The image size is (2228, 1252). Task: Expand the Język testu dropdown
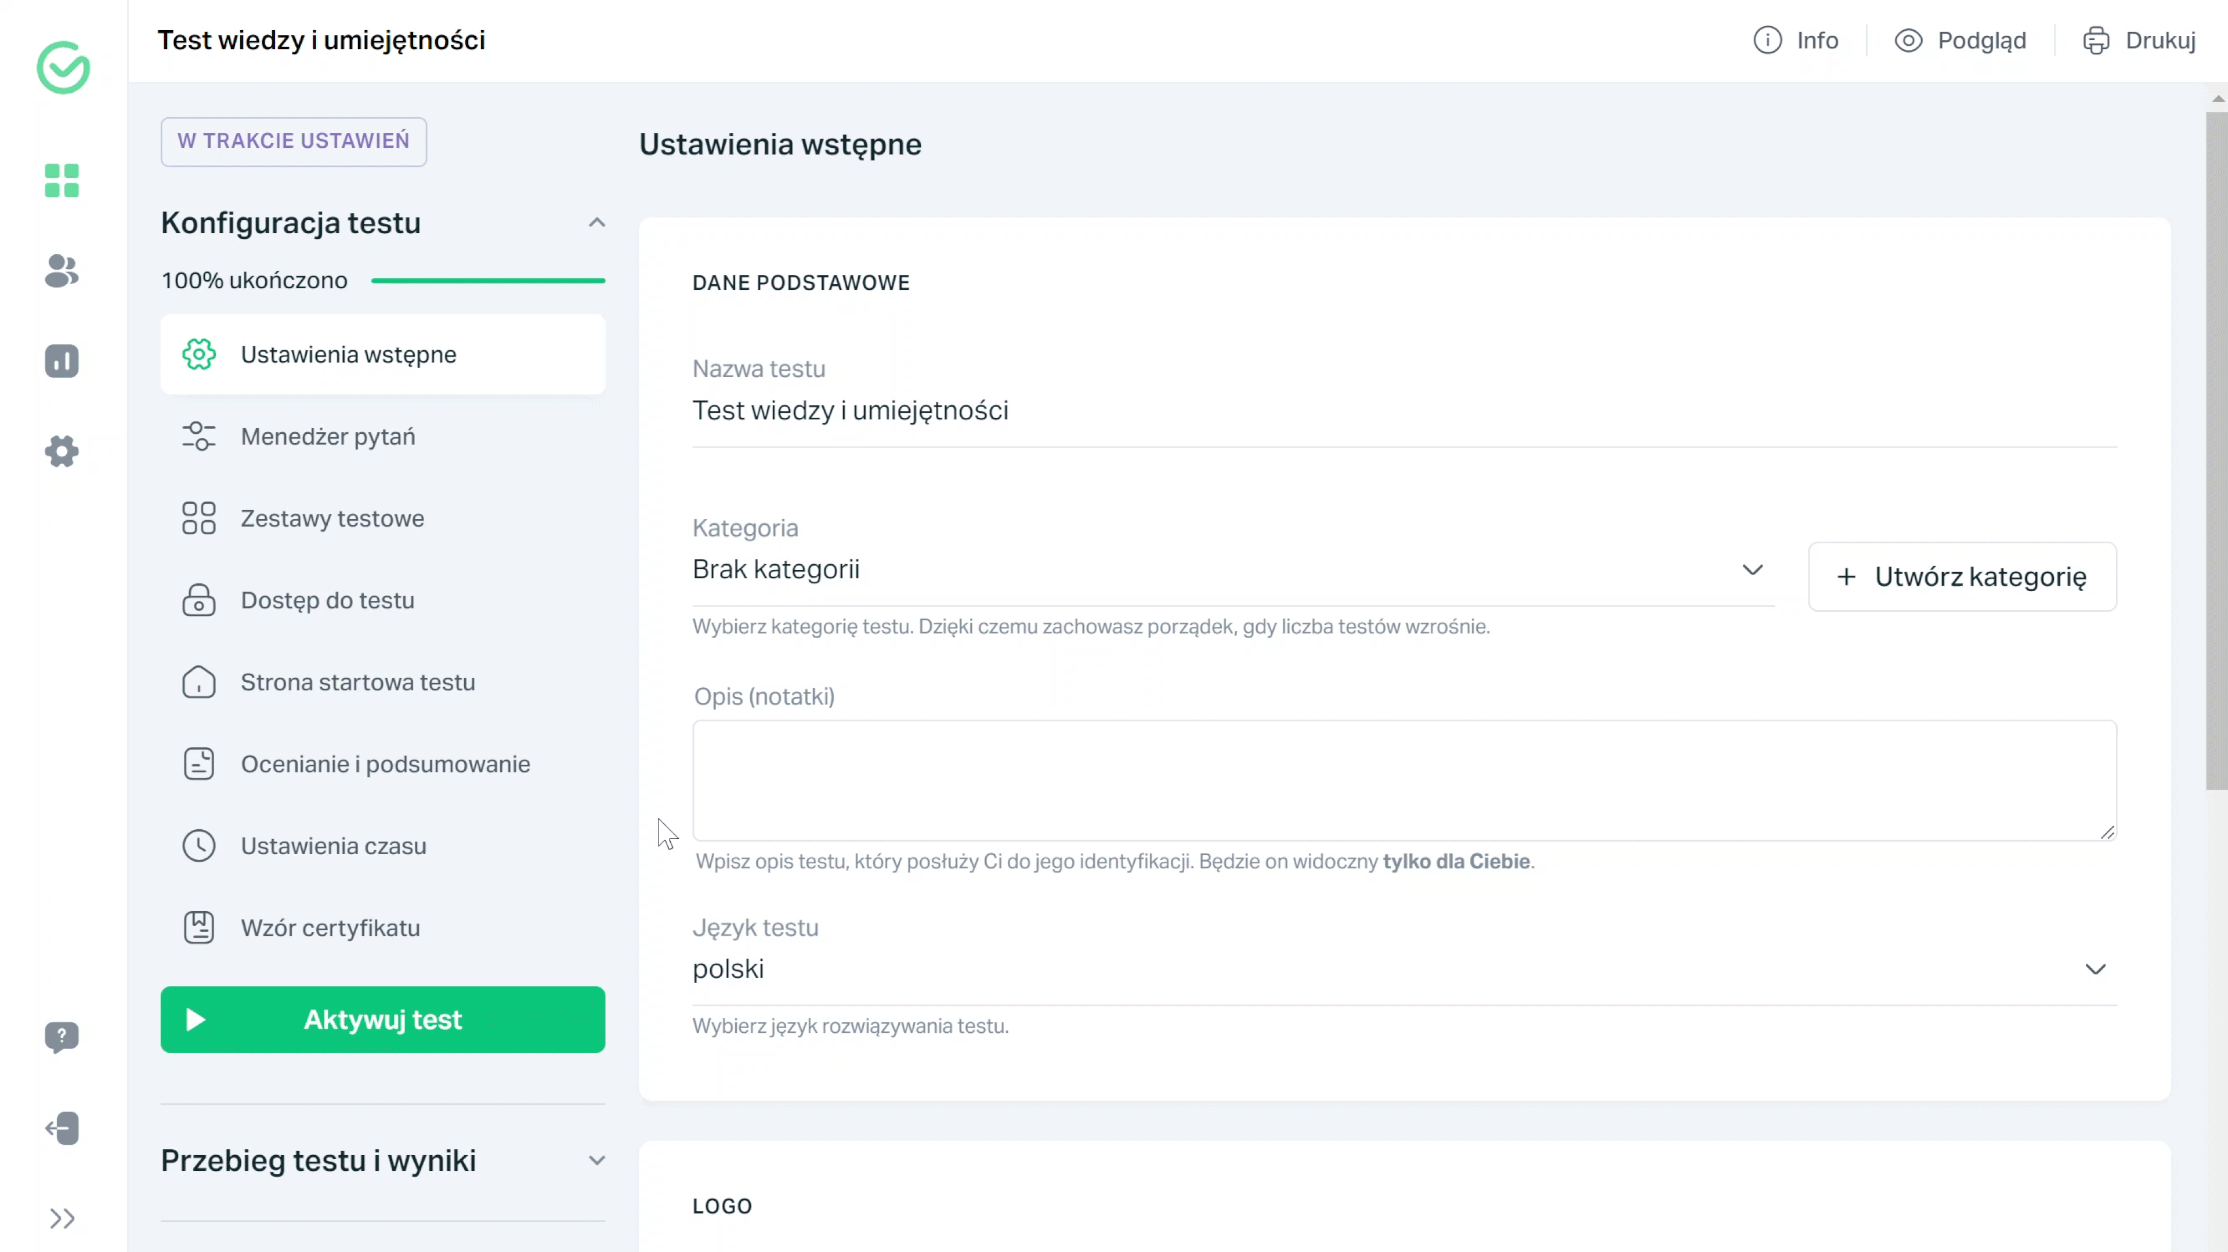click(x=2096, y=969)
